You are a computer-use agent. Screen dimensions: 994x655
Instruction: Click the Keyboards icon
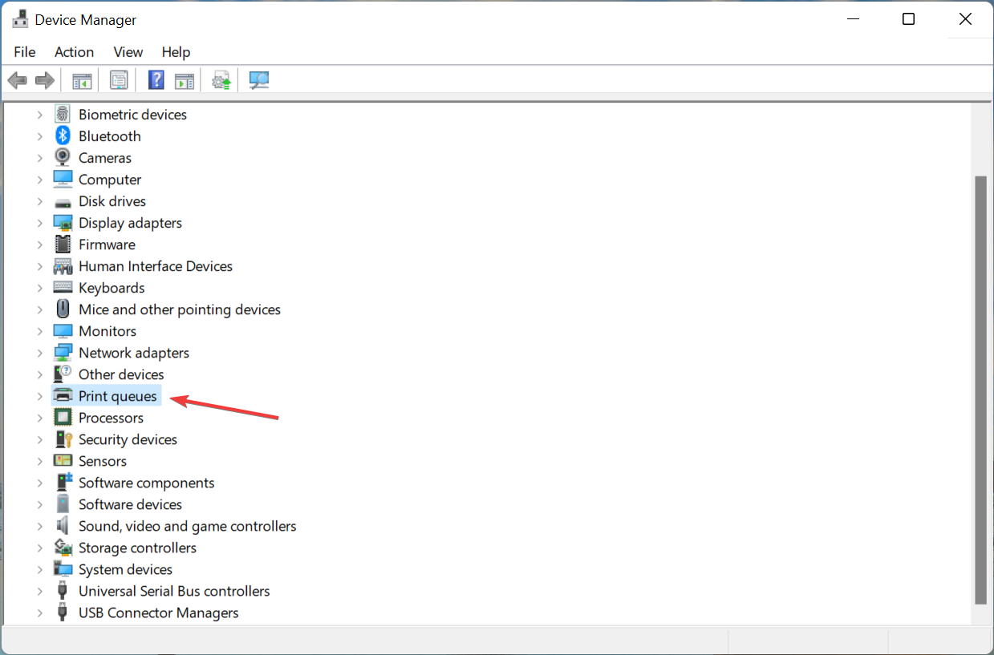tap(63, 288)
